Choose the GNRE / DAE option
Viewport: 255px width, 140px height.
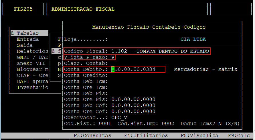click(x=32, y=57)
